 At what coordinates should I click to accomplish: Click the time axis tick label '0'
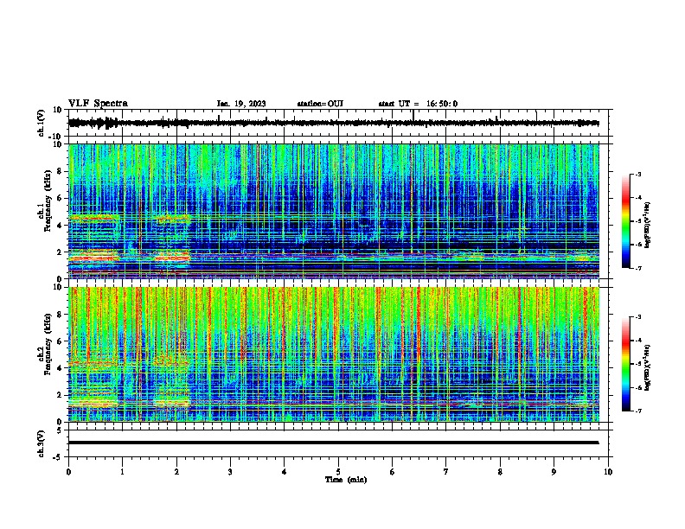point(68,472)
